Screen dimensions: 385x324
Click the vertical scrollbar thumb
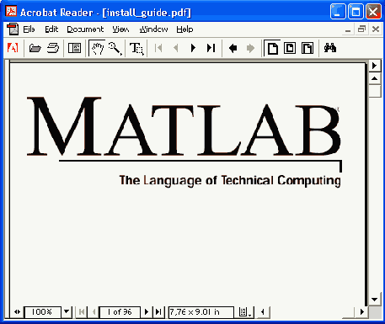(374, 91)
